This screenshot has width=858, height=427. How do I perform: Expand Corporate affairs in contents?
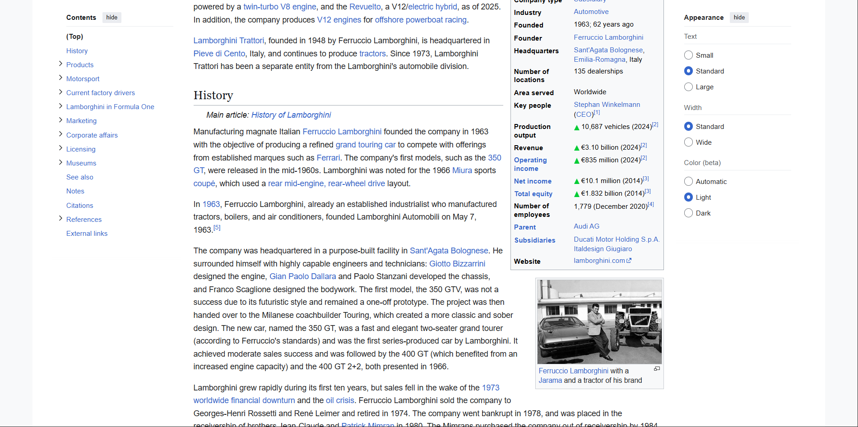[x=60, y=134]
